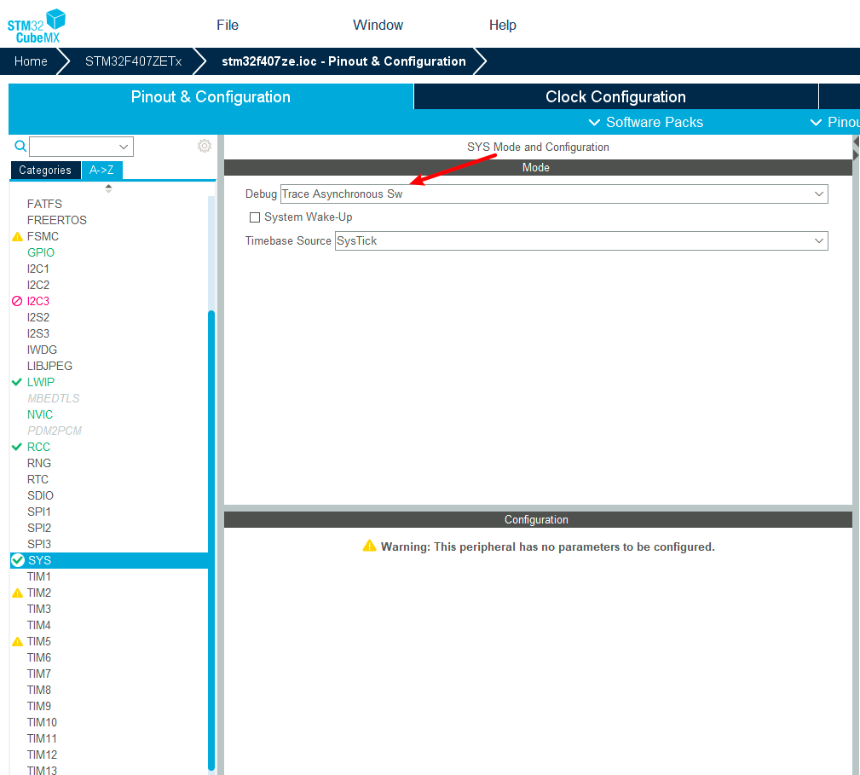Click the prohibited icon next to I2C3

pos(18,301)
